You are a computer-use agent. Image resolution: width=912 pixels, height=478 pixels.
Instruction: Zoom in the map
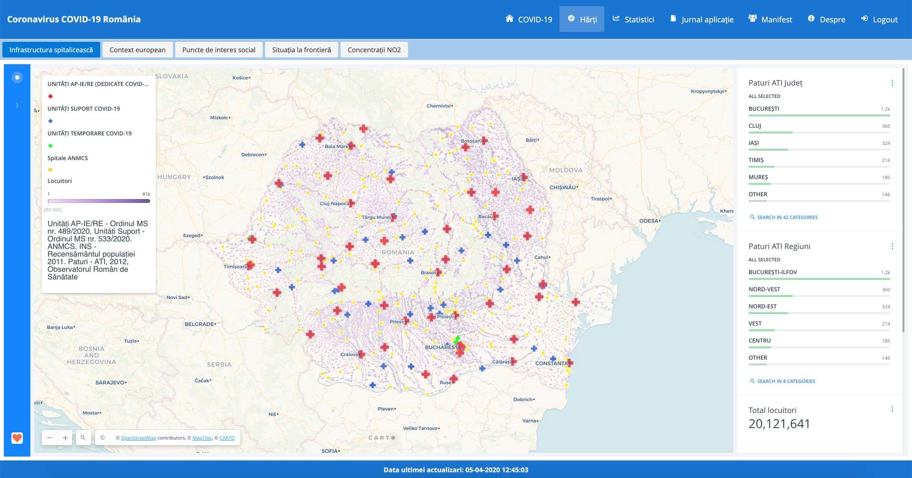click(x=65, y=438)
